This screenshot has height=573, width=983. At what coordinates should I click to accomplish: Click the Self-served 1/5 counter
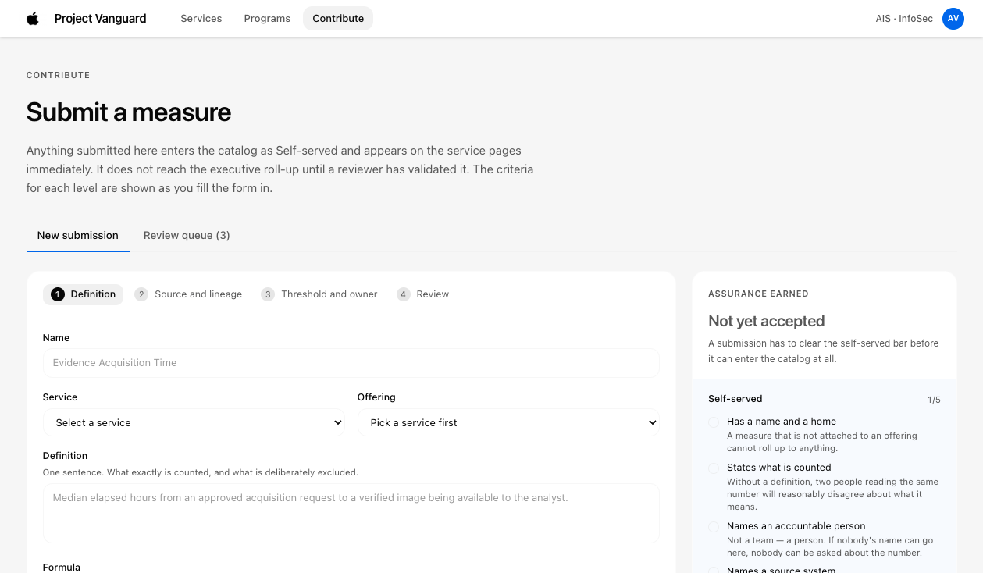pos(934,400)
